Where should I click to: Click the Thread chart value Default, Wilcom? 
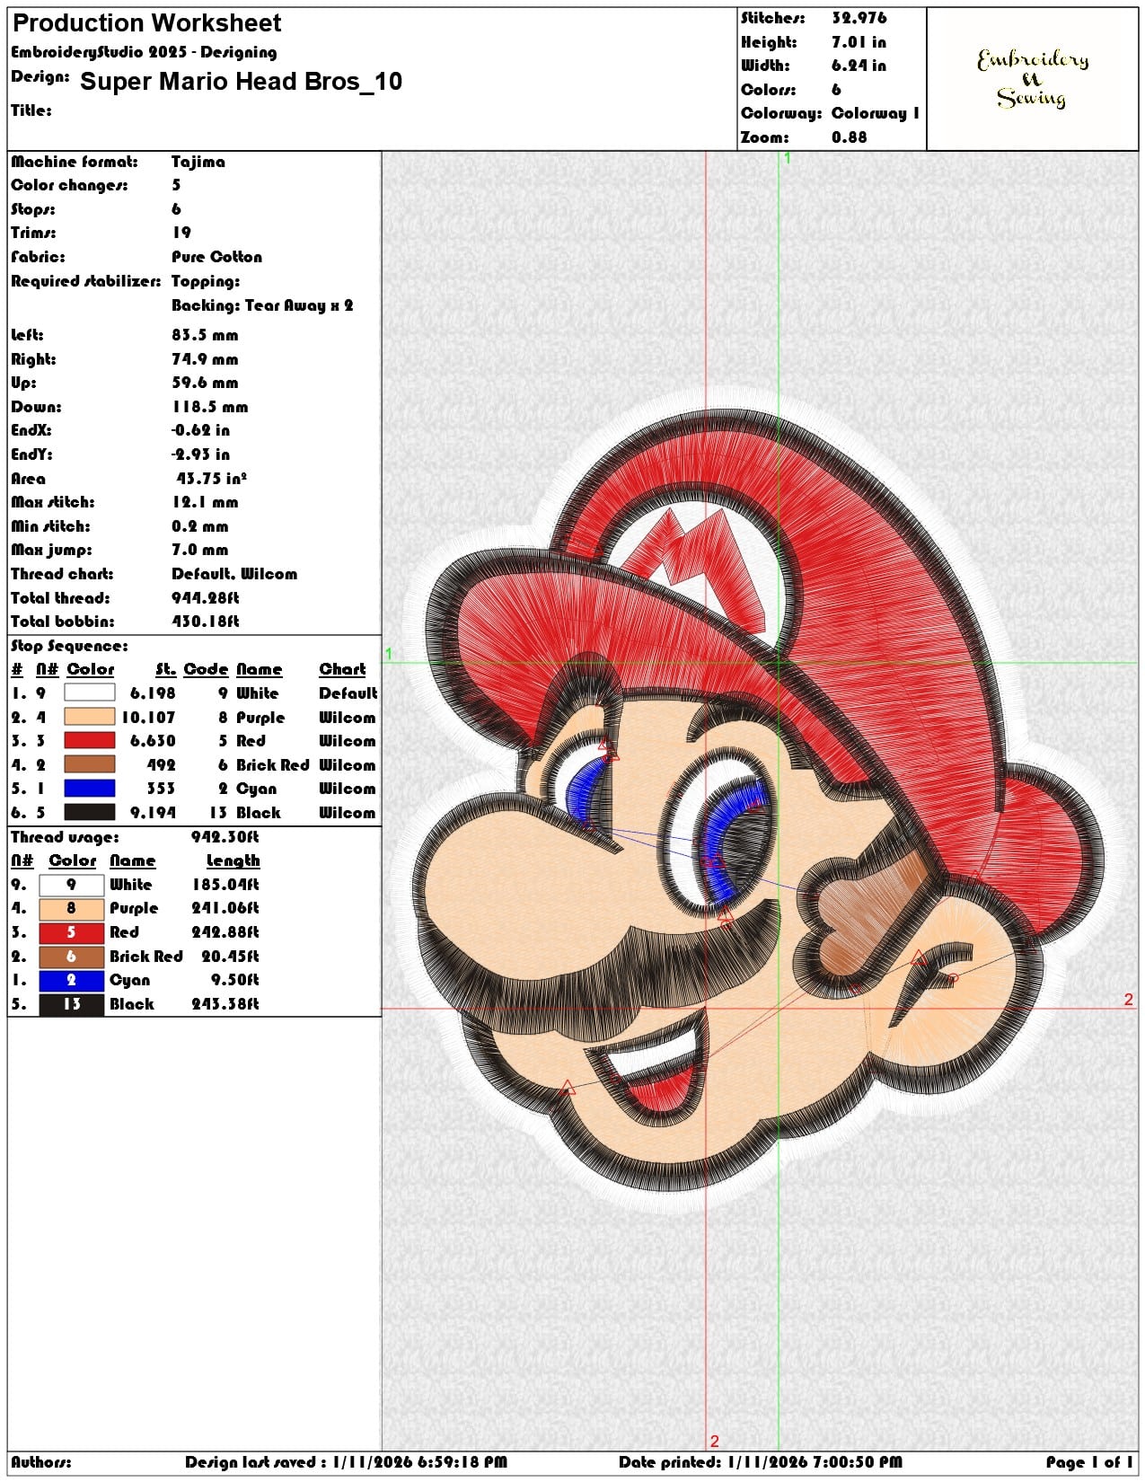pyautogui.click(x=234, y=574)
